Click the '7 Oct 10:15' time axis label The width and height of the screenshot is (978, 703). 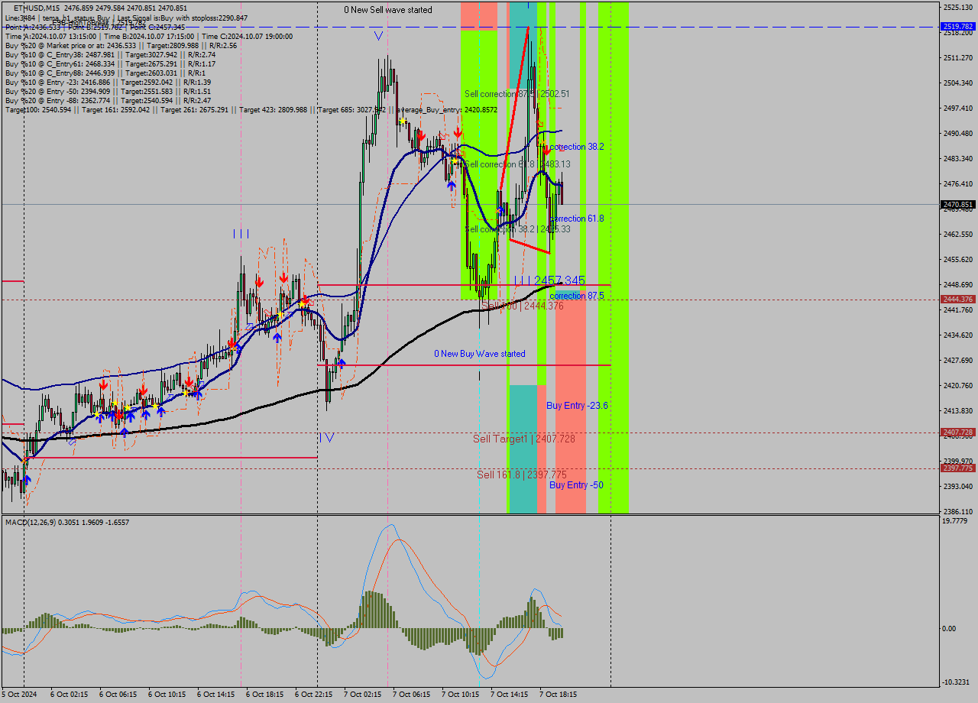[461, 695]
